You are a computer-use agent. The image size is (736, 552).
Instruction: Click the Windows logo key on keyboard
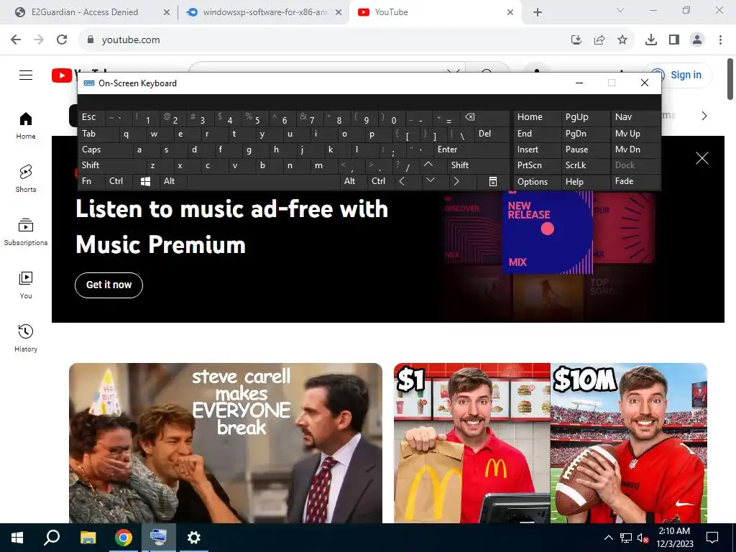pyautogui.click(x=145, y=181)
